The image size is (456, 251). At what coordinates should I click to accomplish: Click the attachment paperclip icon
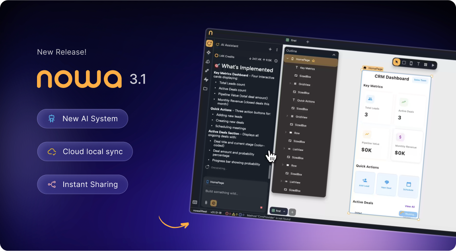(x=206, y=202)
